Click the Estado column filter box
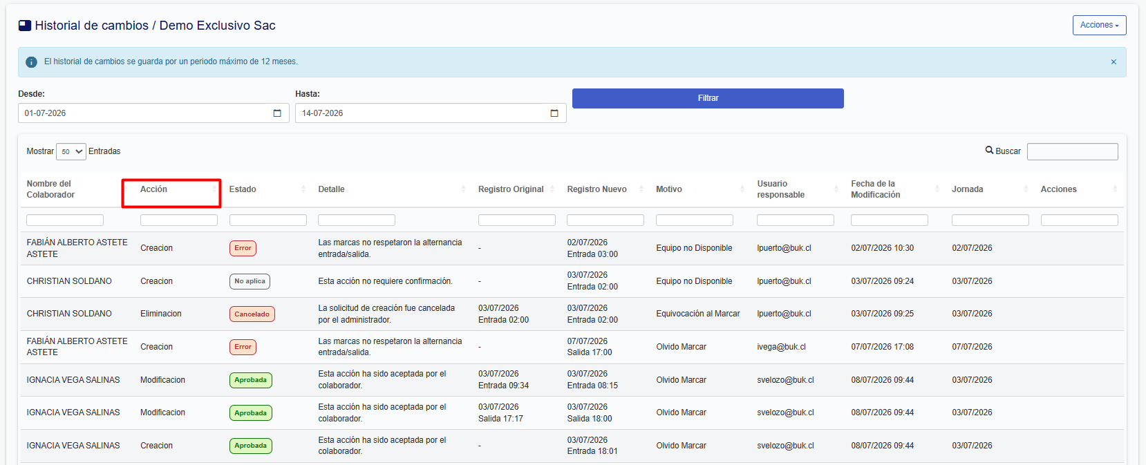The width and height of the screenshot is (1146, 465). point(268,220)
